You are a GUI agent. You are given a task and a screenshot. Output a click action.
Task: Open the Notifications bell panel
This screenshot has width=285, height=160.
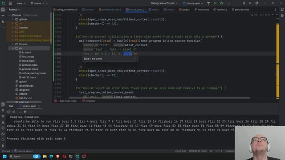[282, 10]
